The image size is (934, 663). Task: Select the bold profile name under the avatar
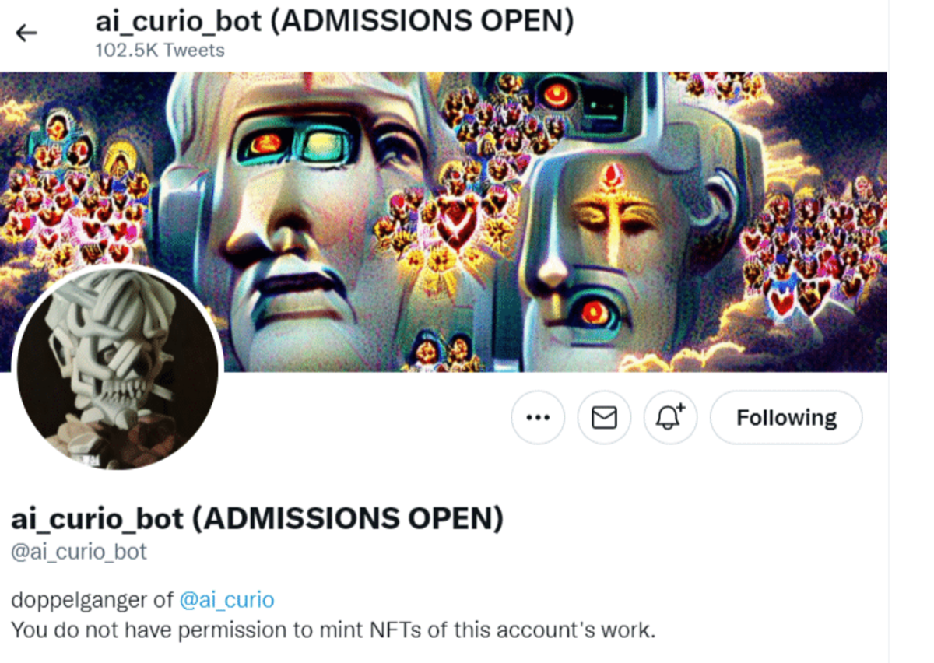pos(257,519)
